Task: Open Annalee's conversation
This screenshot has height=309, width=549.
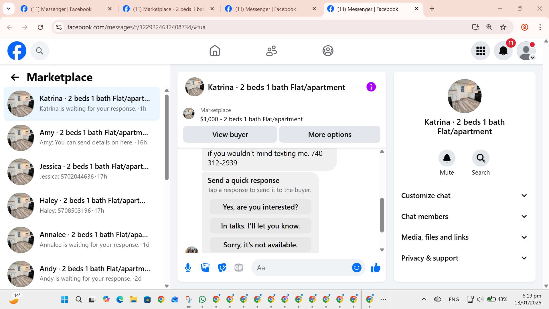Action: [82, 240]
